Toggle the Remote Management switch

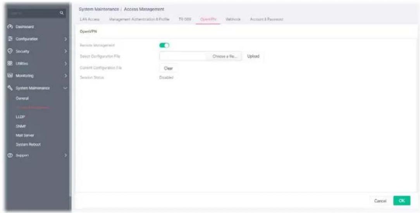point(164,45)
